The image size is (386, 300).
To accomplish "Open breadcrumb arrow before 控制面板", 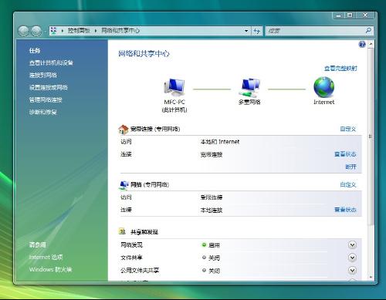I will [x=63, y=31].
